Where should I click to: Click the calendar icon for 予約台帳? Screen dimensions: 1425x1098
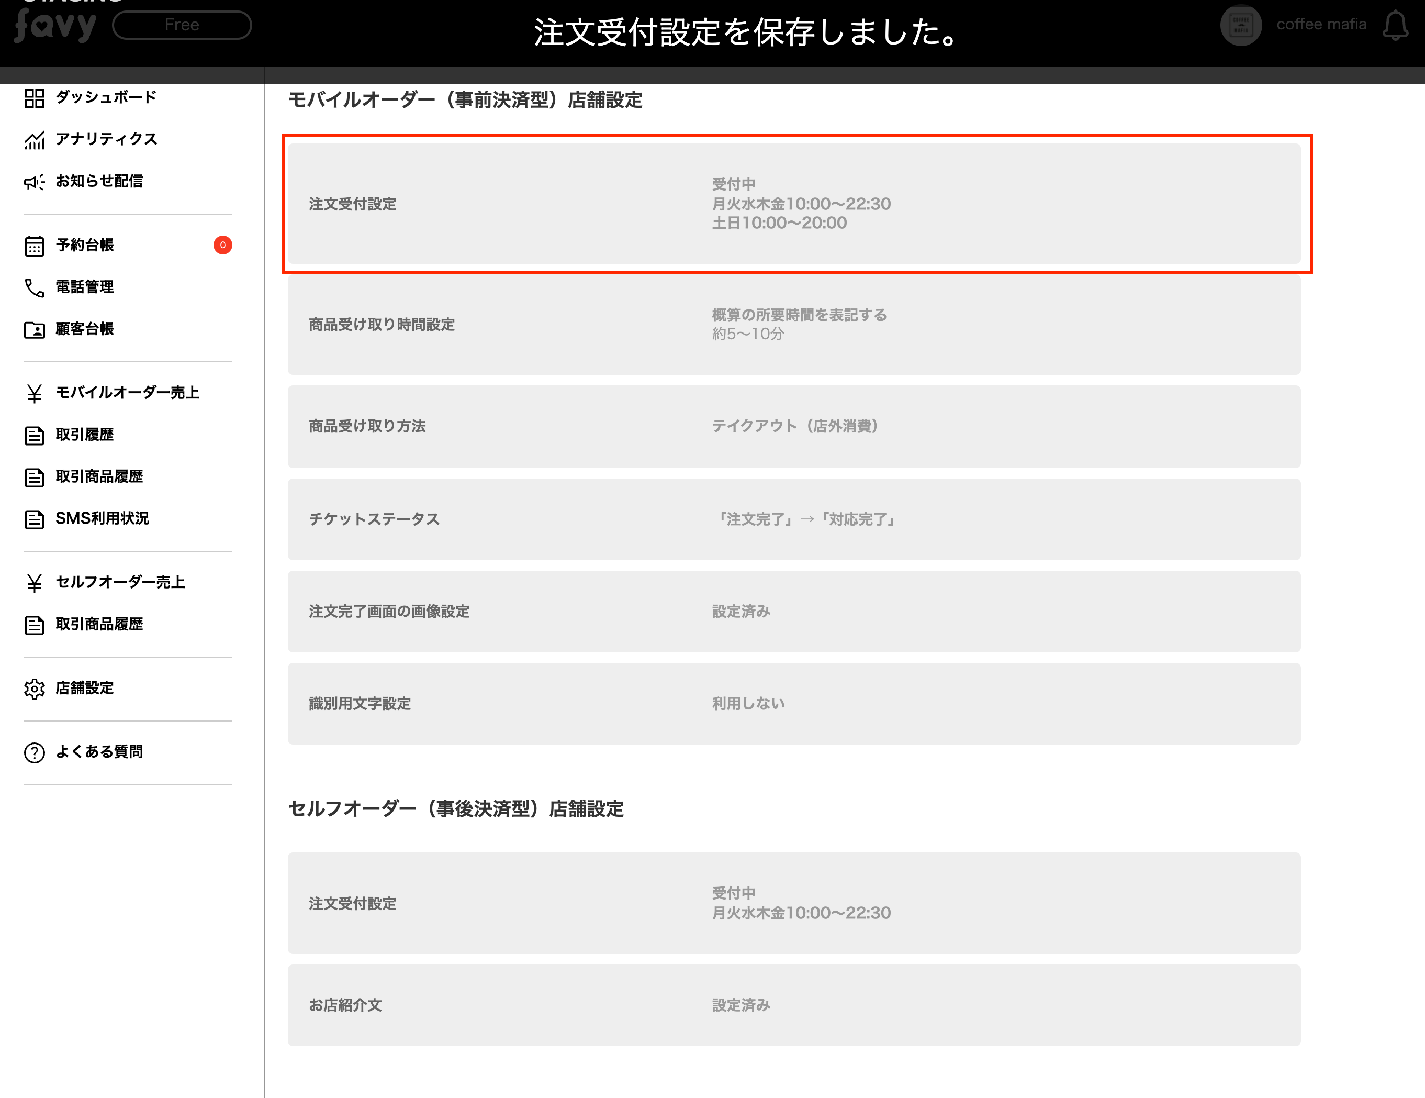click(34, 246)
